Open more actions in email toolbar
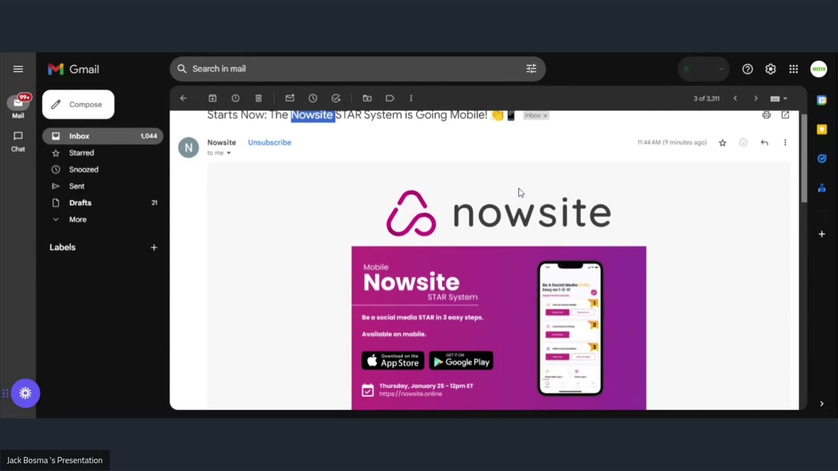Viewport: 838px width, 471px height. pyautogui.click(x=411, y=98)
